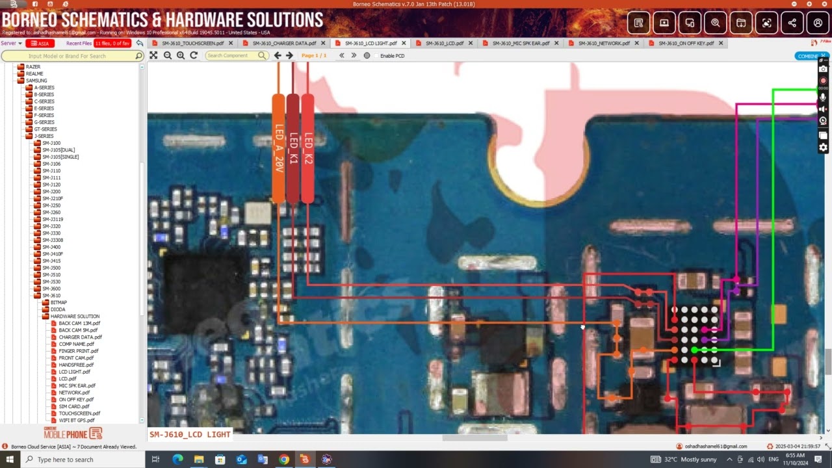The width and height of the screenshot is (832, 468).
Task: Go forward with the right arrow
Action: click(x=289, y=56)
